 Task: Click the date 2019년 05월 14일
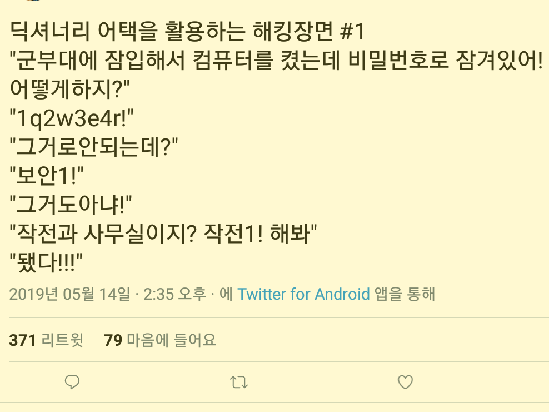coord(69,294)
